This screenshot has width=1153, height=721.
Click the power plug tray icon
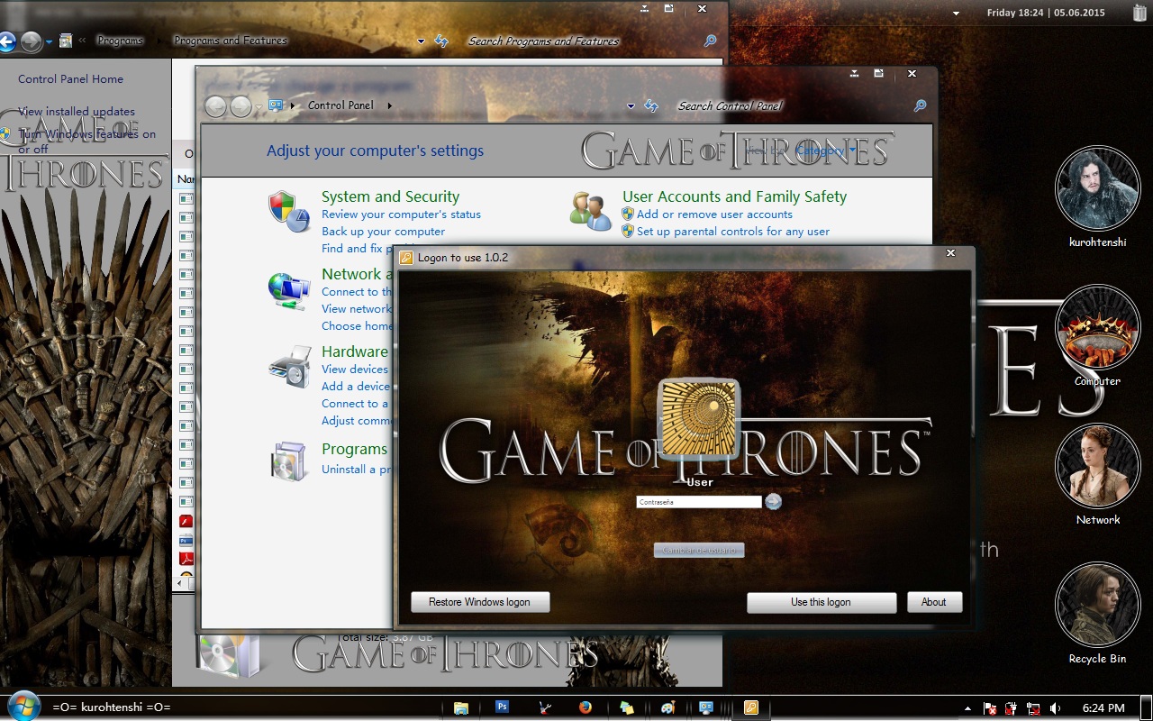click(1012, 708)
